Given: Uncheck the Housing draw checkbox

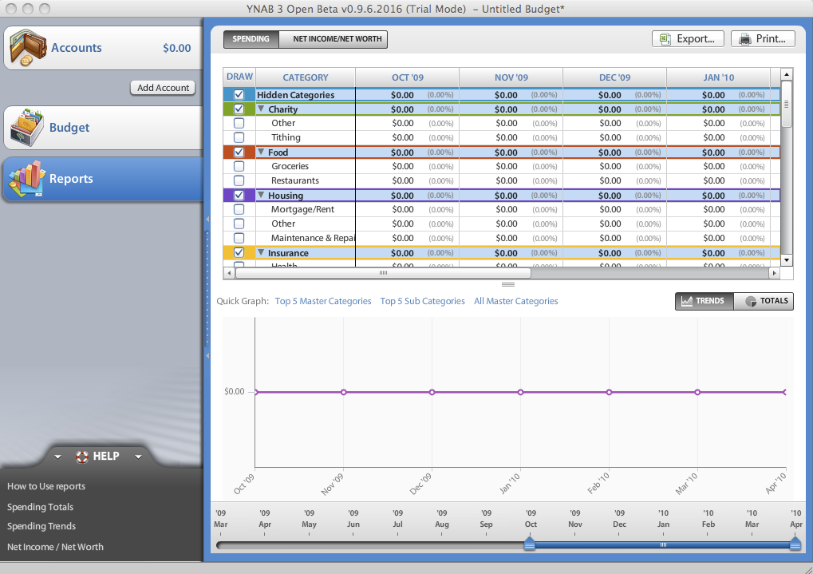Looking at the screenshot, I should coord(239,195).
